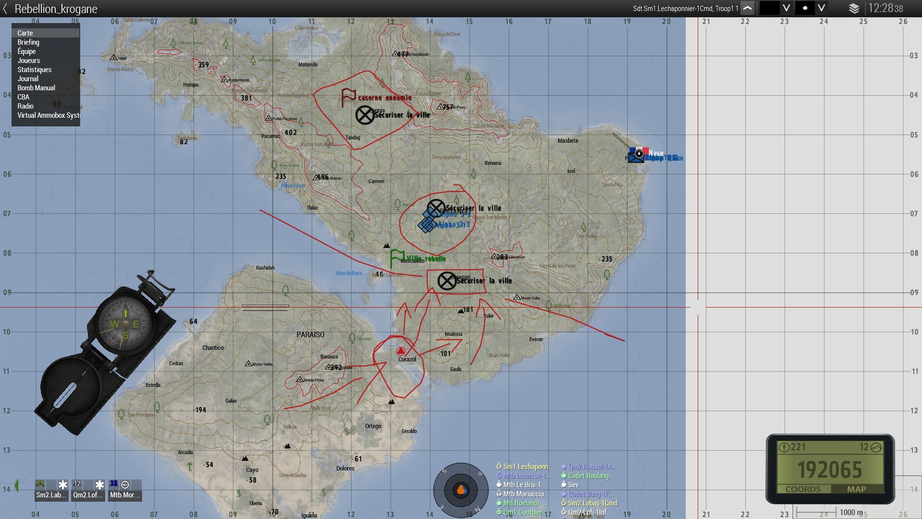This screenshot has height=519, width=922.
Task: Click the Base marker icon near Masbete
Action: [639, 154]
